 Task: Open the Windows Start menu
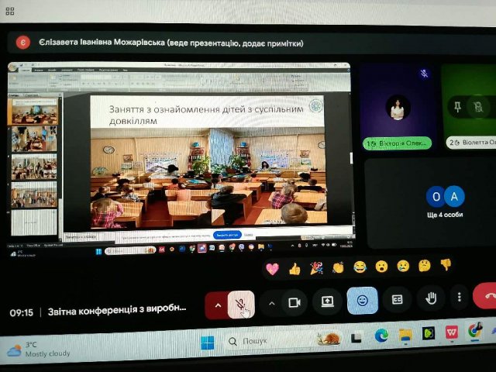(208, 343)
